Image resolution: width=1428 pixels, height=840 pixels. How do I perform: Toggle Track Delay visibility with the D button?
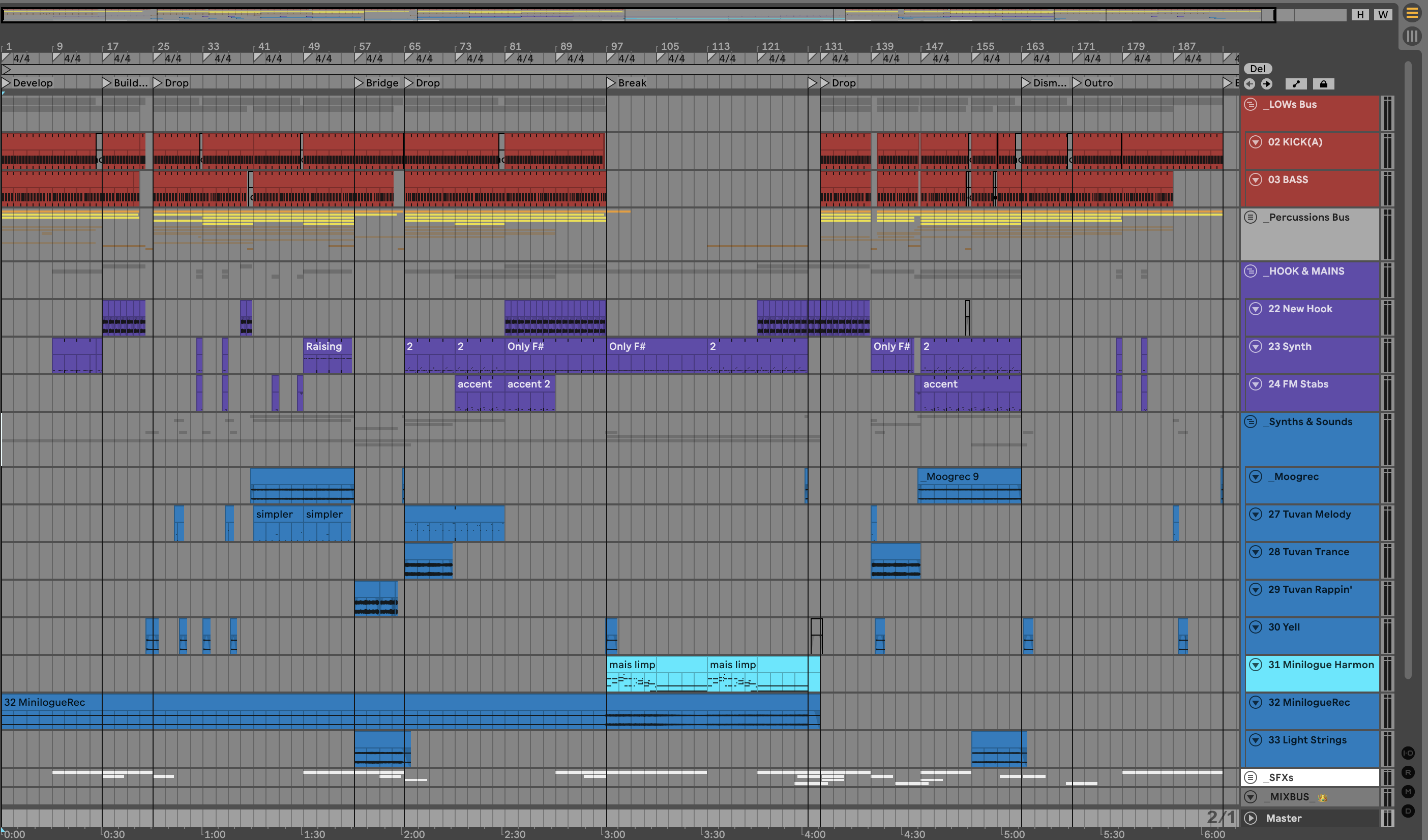click(1408, 811)
